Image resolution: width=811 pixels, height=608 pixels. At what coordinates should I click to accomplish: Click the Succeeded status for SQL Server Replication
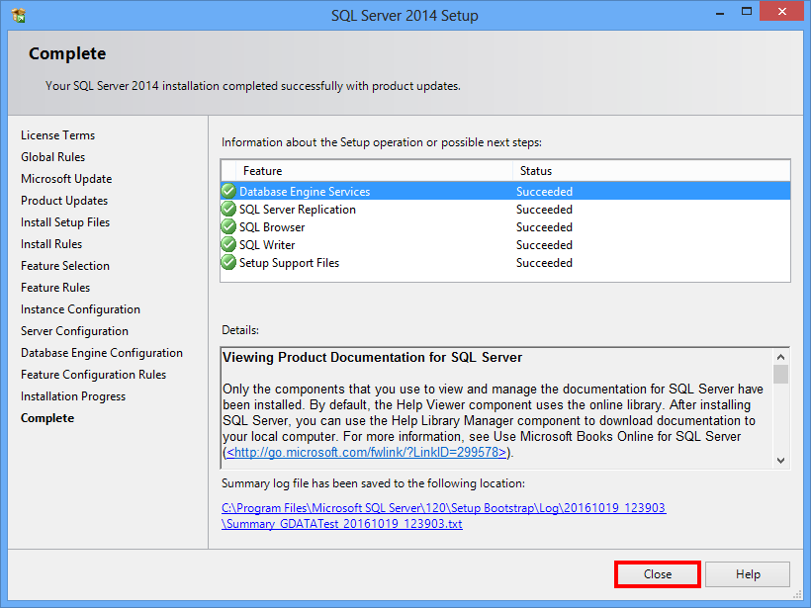(544, 210)
